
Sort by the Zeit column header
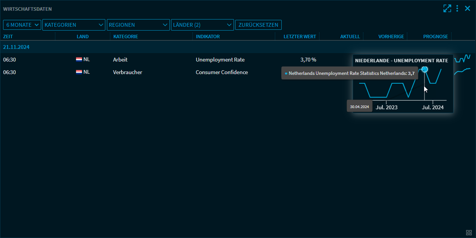point(8,37)
